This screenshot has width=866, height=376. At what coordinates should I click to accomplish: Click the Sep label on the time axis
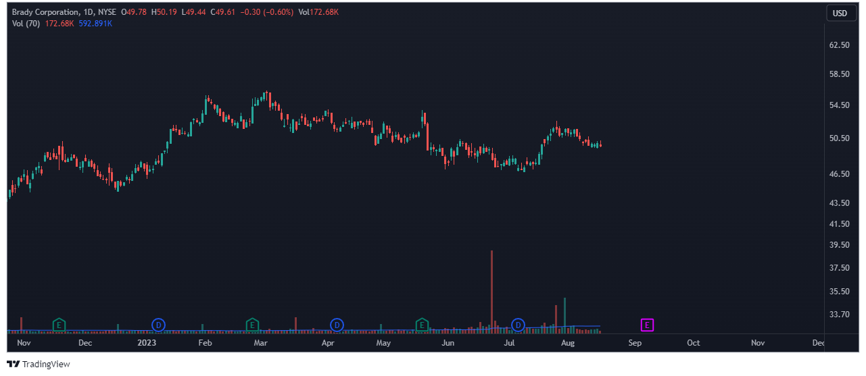pyautogui.click(x=634, y=343)
